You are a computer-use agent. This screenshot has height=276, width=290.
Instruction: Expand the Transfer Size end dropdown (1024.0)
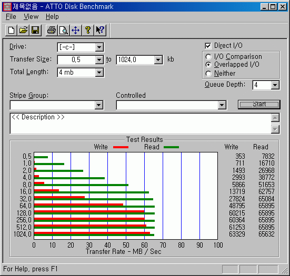pos(158,60)
